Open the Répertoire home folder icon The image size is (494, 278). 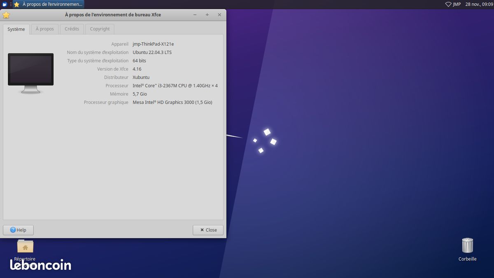tap(25, 247)
